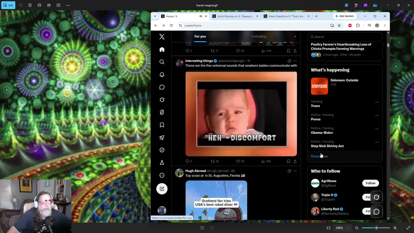This screenshot has width=414, height=233.
Task: Select the 'Following' timeline tab
Action: [x=259, y=37]
